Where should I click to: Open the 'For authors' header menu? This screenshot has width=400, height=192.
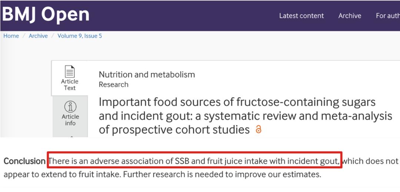[388, 16]
